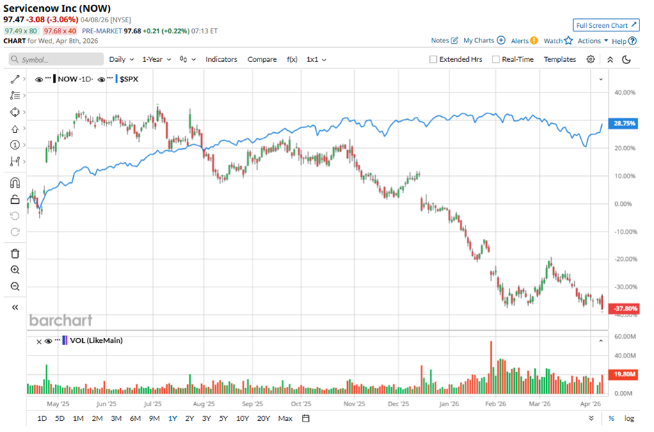
Task: Enable Extended Hrs checkbox
Action: click(433, 60)
